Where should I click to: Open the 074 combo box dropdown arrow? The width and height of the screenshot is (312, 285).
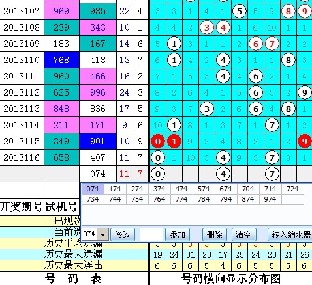click(102, 234)
